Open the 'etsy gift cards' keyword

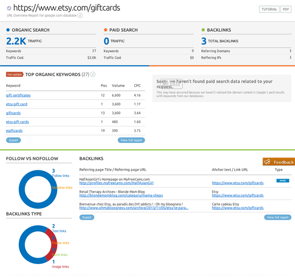(18, 122)
